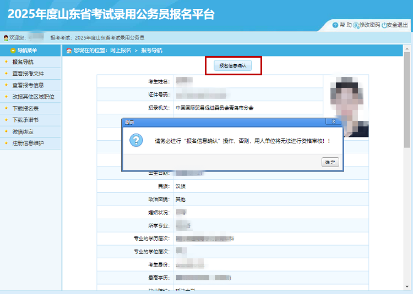Image resolution: width=413 pixels, height=294 pixels.
Task: Click the vertical scrollbar thumb
Action: [407, 100]
